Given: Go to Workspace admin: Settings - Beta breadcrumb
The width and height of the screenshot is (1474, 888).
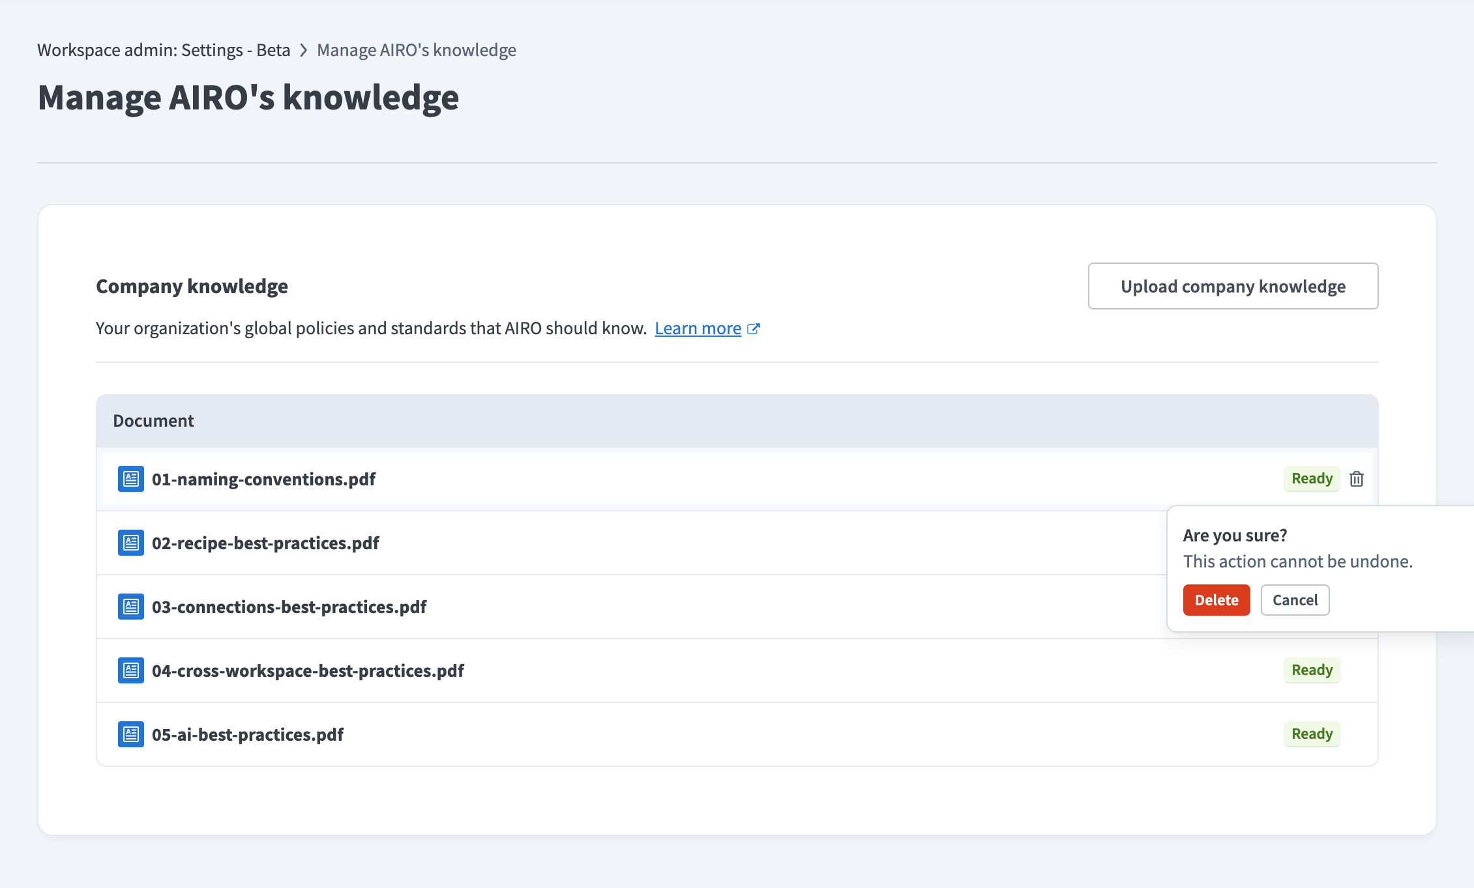Looking at the screenshot, I should (164, 50).
